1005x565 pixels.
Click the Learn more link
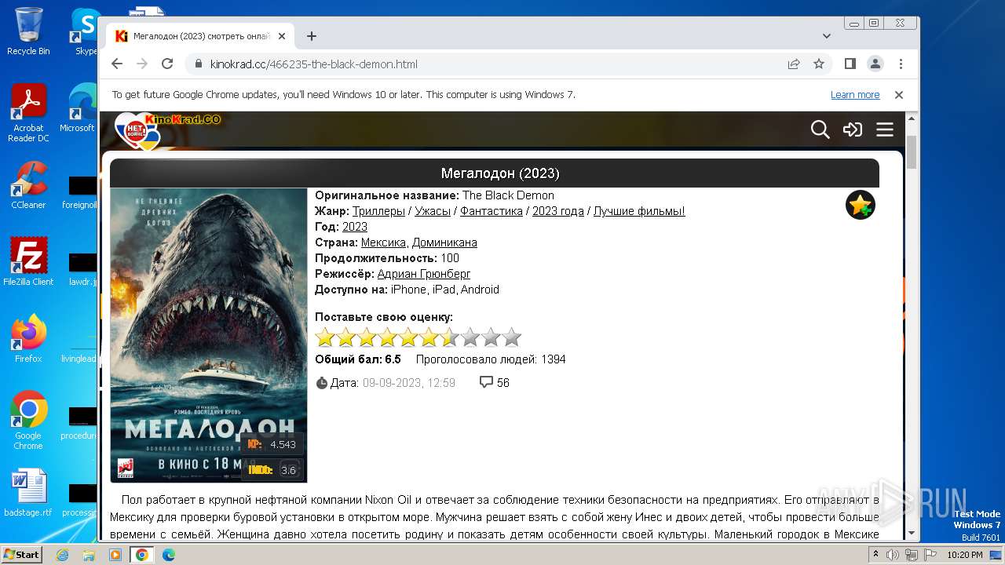(855, 94)
